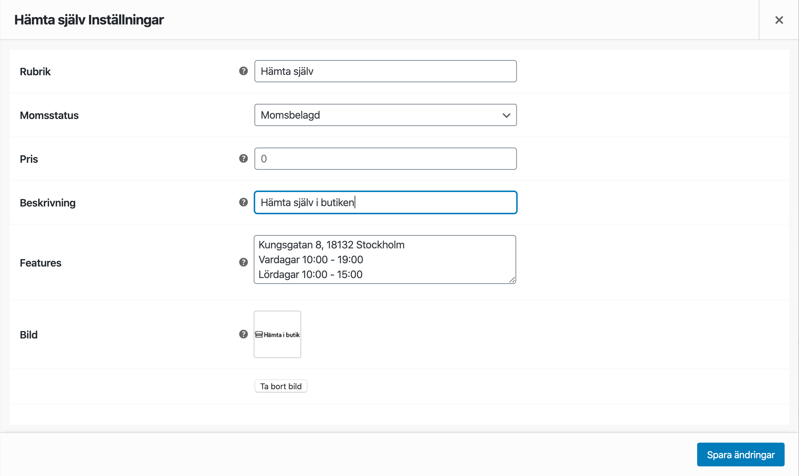Viewport: 799px width, 476px height.
Task: Click the help icon next to Rubrik
Action: pos(243,71)
